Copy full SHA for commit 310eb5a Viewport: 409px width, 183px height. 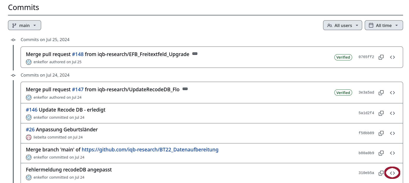(381, 173)
